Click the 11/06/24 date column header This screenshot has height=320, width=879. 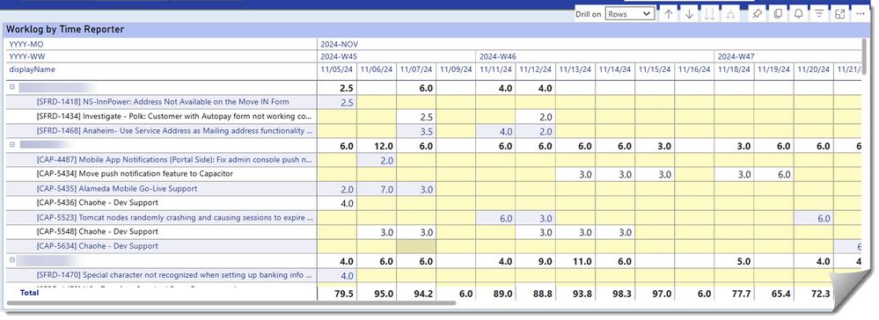coord(377,69)
